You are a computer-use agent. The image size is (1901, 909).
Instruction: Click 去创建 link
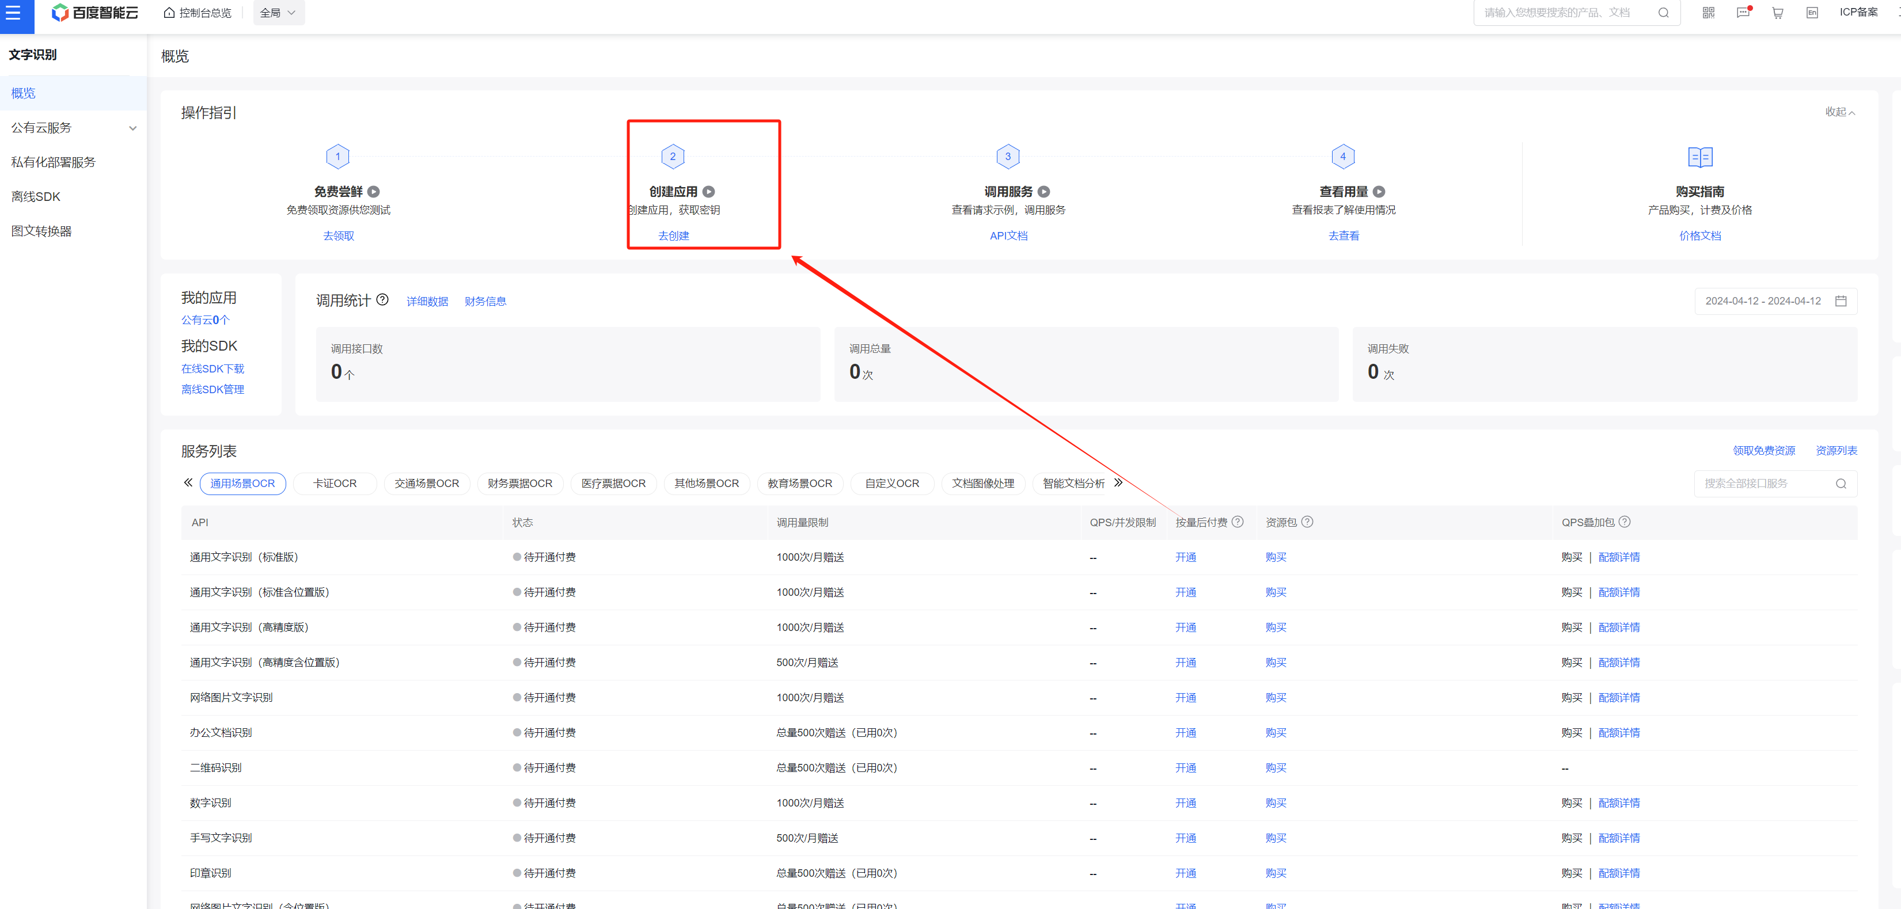click(x=674, y=236)
